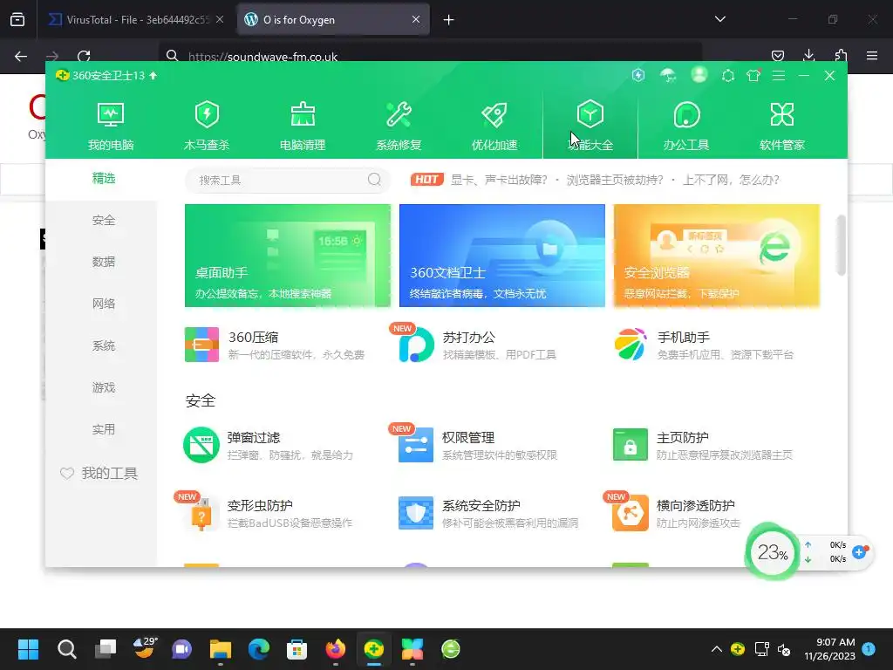Launch 360压缩 tool
This screenshot has height=670, width=893.
pos(275,345)
